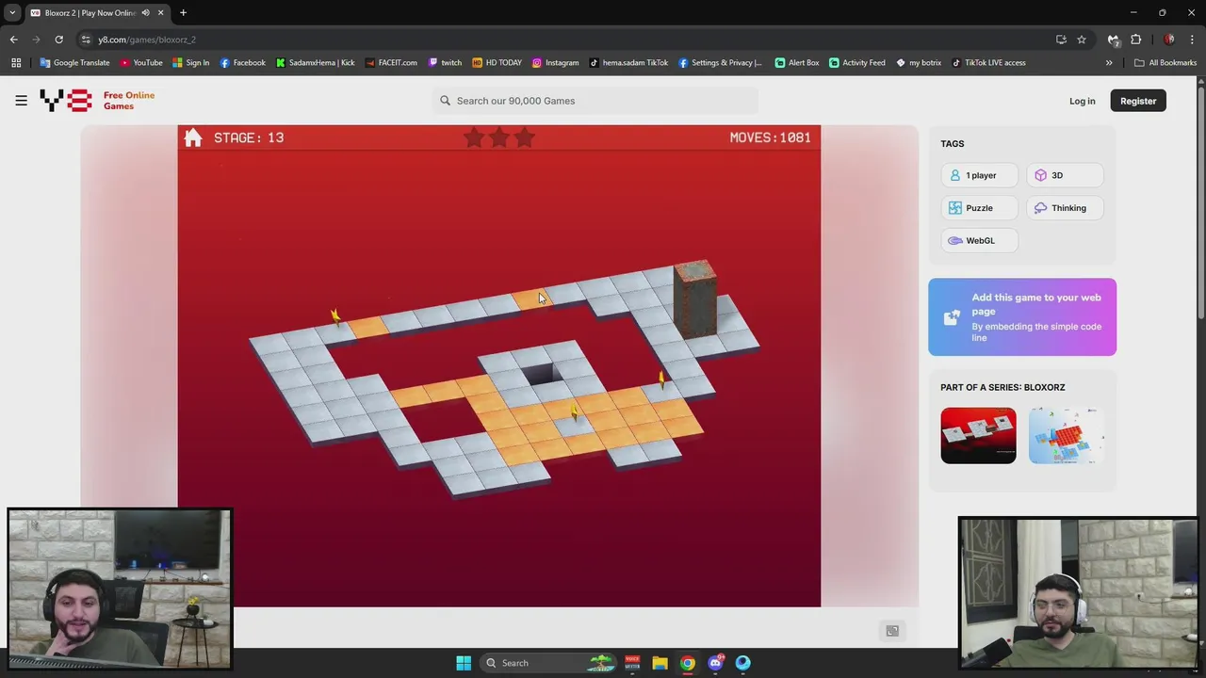Open Voicemeeter from the taskbar
Screen dimensions: 1206x678
pyautogui.click(x=632, y=663)
